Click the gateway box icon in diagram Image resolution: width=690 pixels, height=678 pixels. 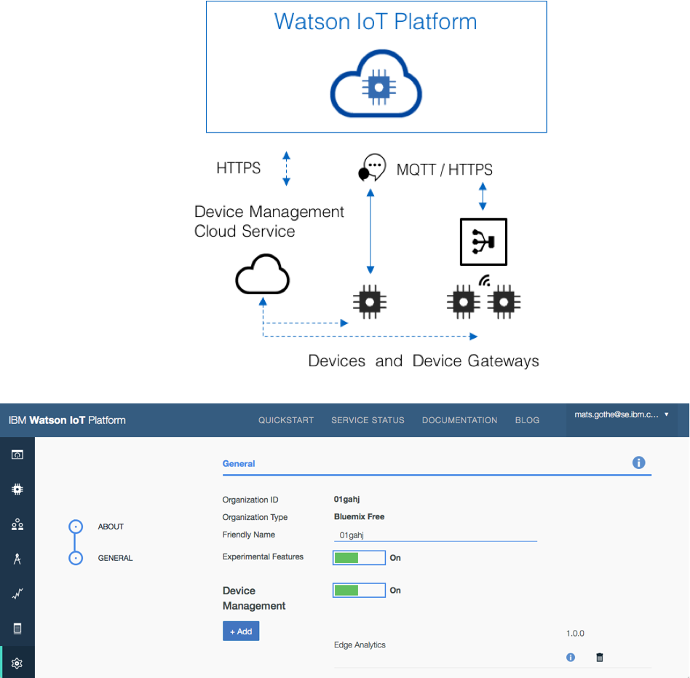(x=483, y=242)
